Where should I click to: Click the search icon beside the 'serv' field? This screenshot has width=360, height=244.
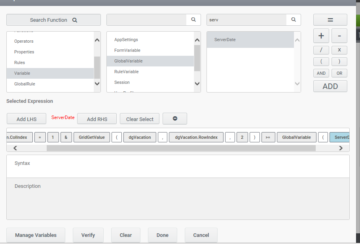[x=294, y=20]
